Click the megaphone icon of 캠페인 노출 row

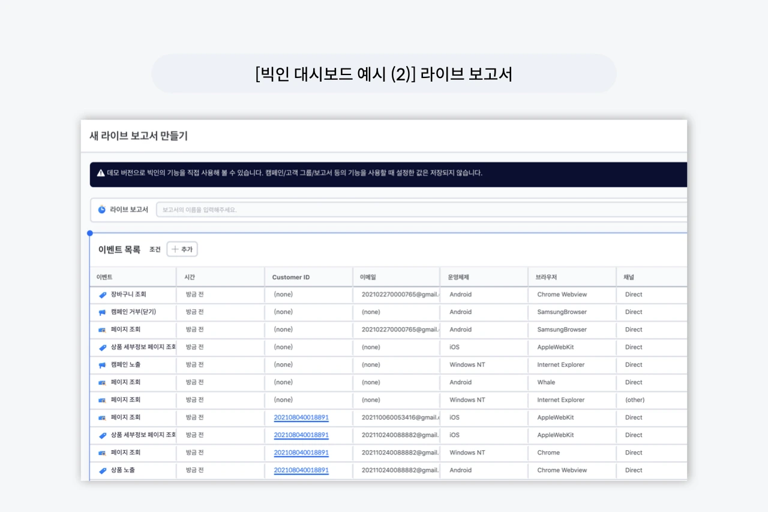[103, 365]
